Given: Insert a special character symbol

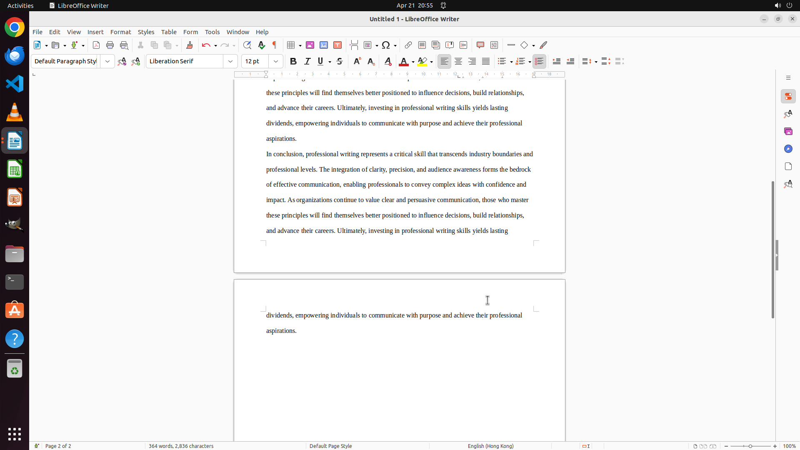Looking at the screenshot, I should [386, 45].
